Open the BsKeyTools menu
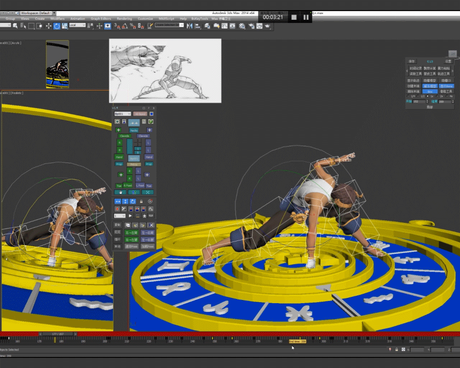 (200, 18)
